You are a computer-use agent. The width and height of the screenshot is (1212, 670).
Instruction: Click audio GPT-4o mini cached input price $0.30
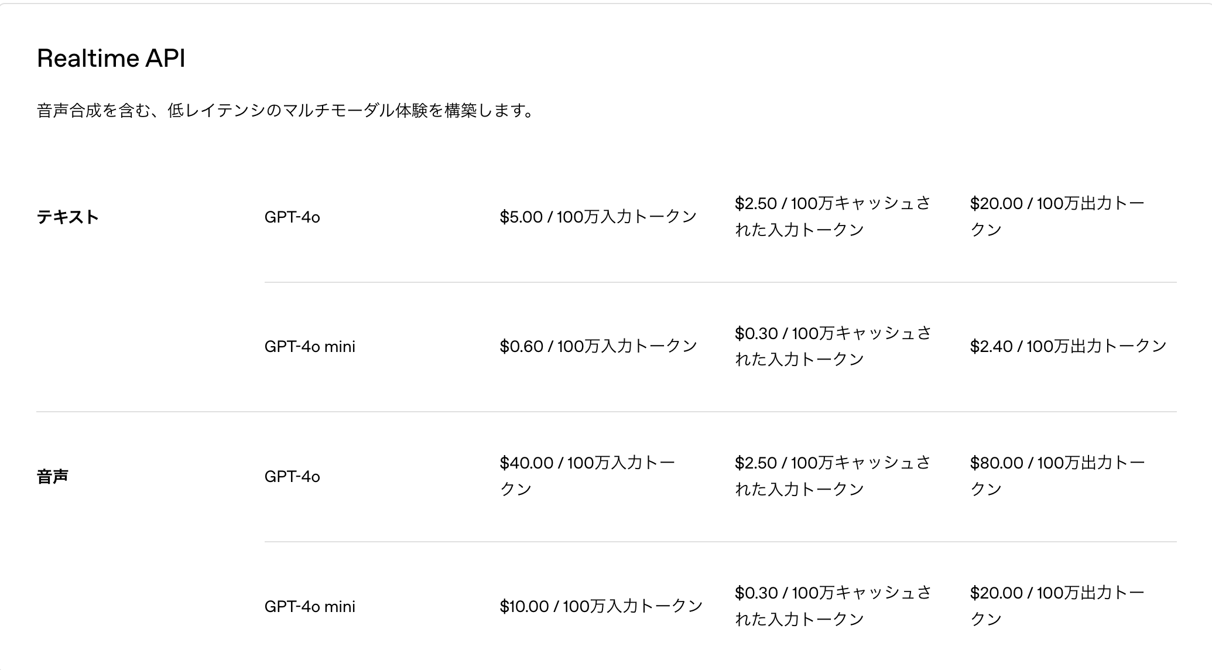[833, 606]
